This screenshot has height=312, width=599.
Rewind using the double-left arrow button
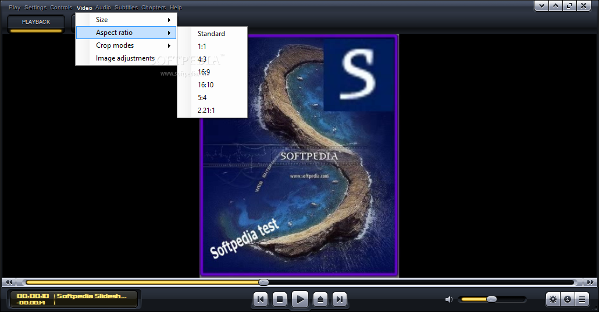9,282
